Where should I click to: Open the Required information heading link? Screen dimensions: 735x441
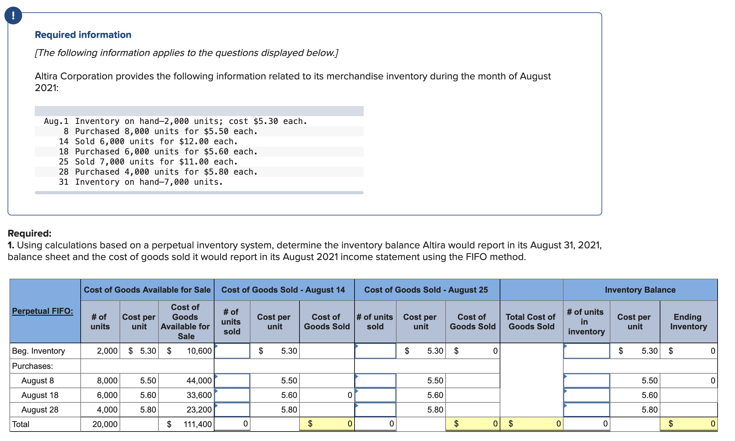[83, 35]
